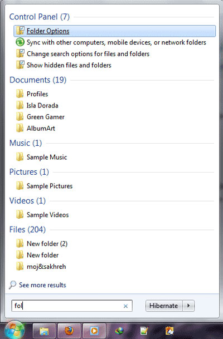Open Windows Media Player from the taskbar
This screenshot has height=339, width=223.
94,331
